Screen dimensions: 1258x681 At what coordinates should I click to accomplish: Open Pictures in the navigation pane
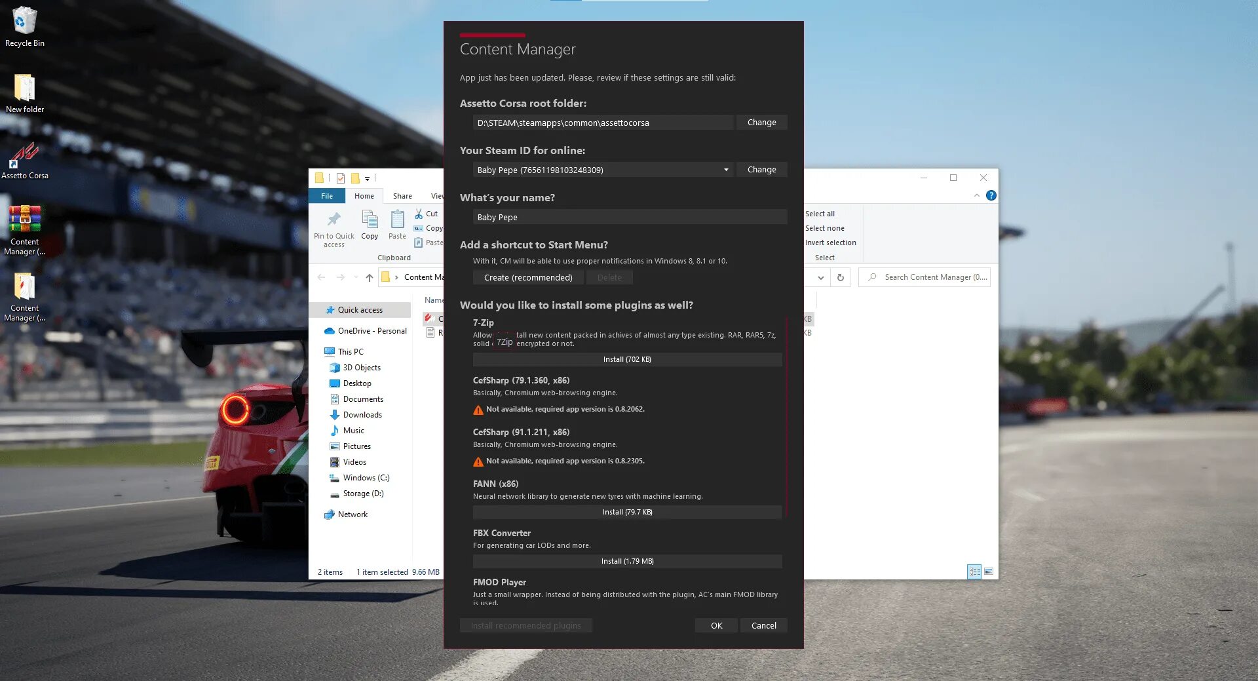pos(351,446)
